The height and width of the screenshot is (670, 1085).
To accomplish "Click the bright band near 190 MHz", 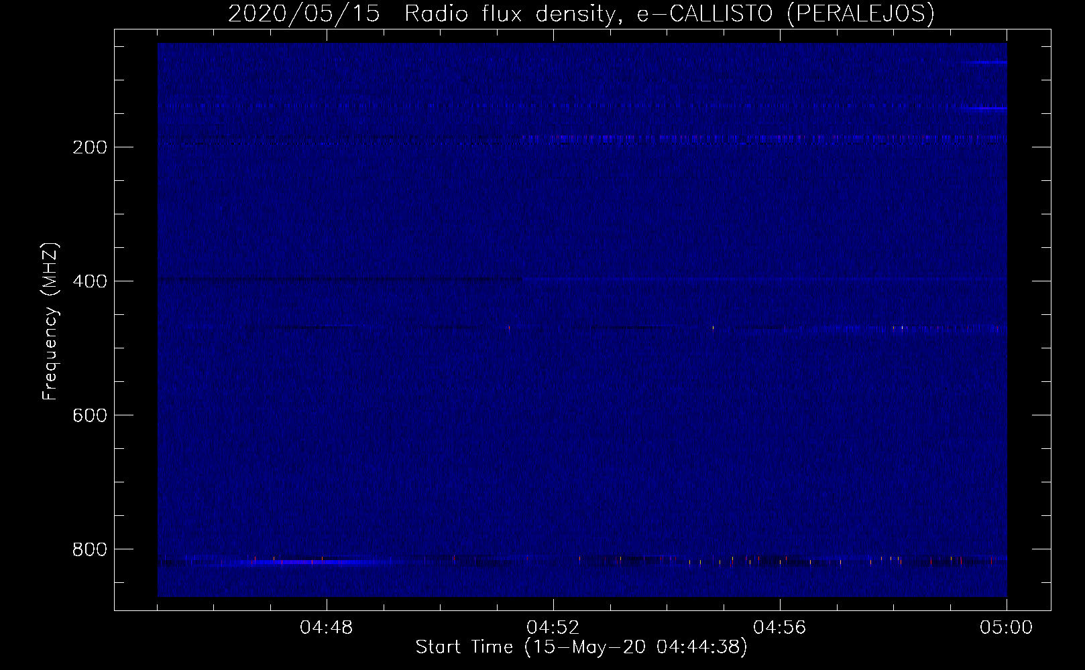I will pos(764,139).
